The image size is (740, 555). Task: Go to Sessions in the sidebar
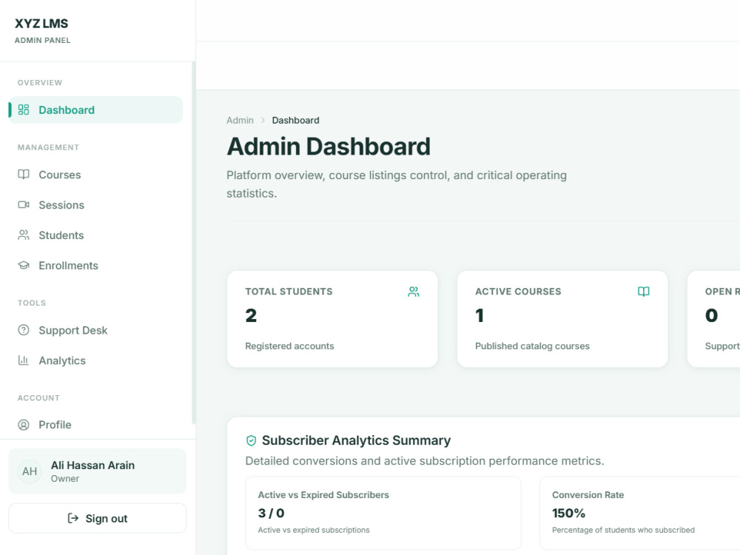tap(95, 205)
